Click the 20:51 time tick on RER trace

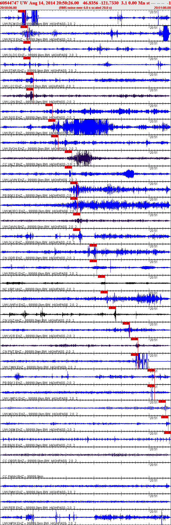(x=153, y=496)
